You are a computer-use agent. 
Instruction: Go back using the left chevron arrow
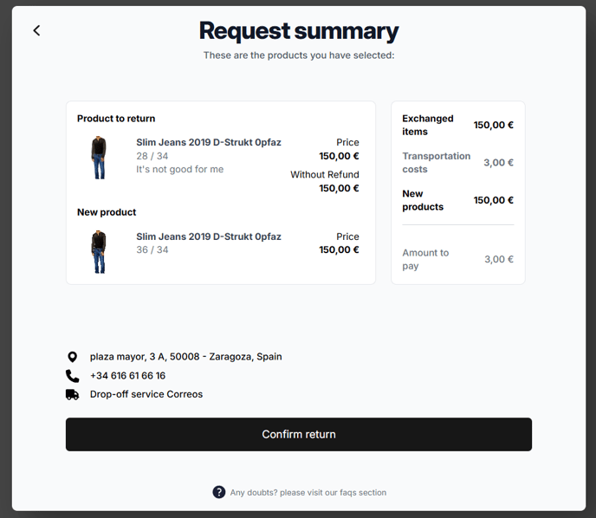(37, 30)
